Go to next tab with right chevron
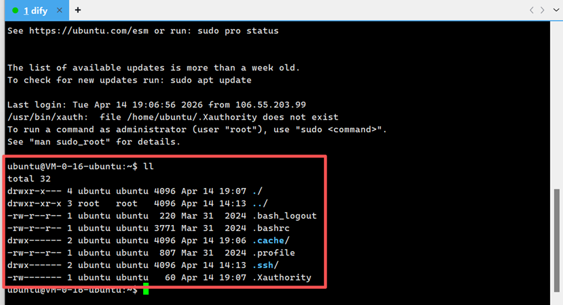 point(543,10)
